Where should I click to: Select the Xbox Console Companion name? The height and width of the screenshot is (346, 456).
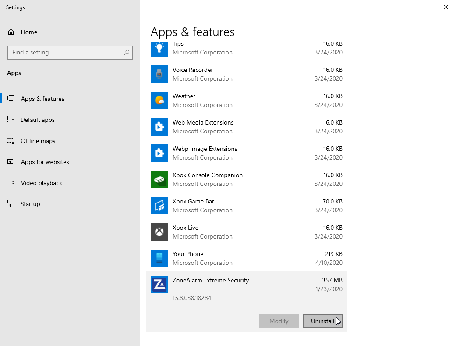click(x=207, y=175)
